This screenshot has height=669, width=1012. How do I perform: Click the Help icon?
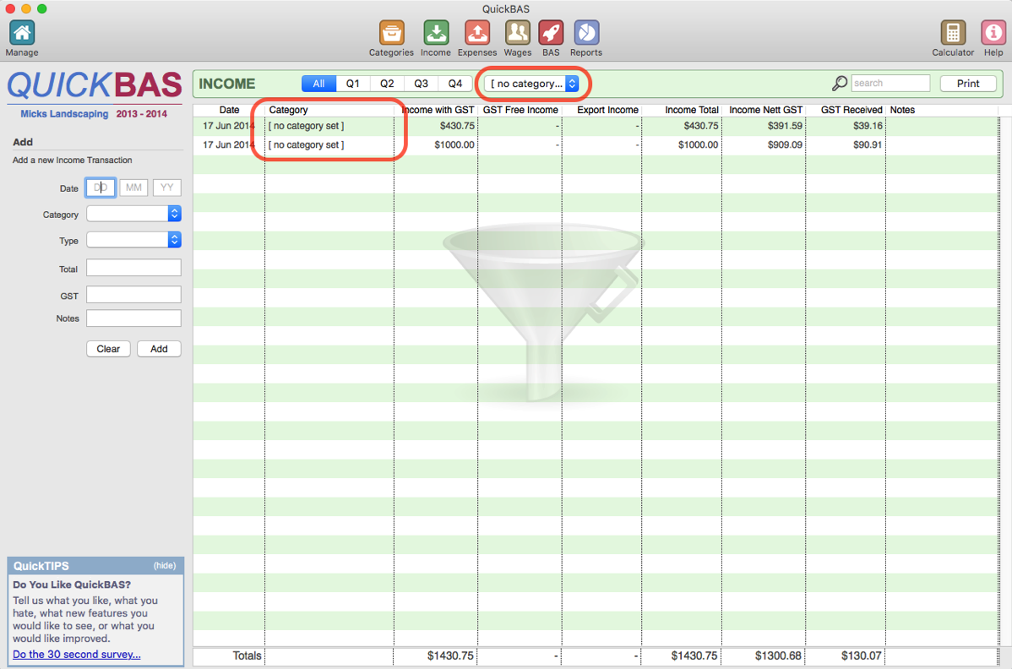[993, 34]
